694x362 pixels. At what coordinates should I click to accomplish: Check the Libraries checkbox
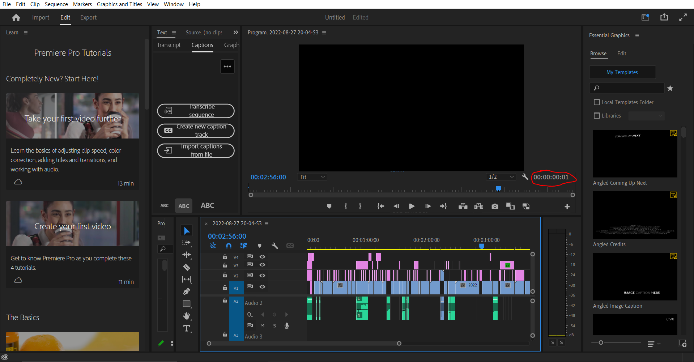597,116
